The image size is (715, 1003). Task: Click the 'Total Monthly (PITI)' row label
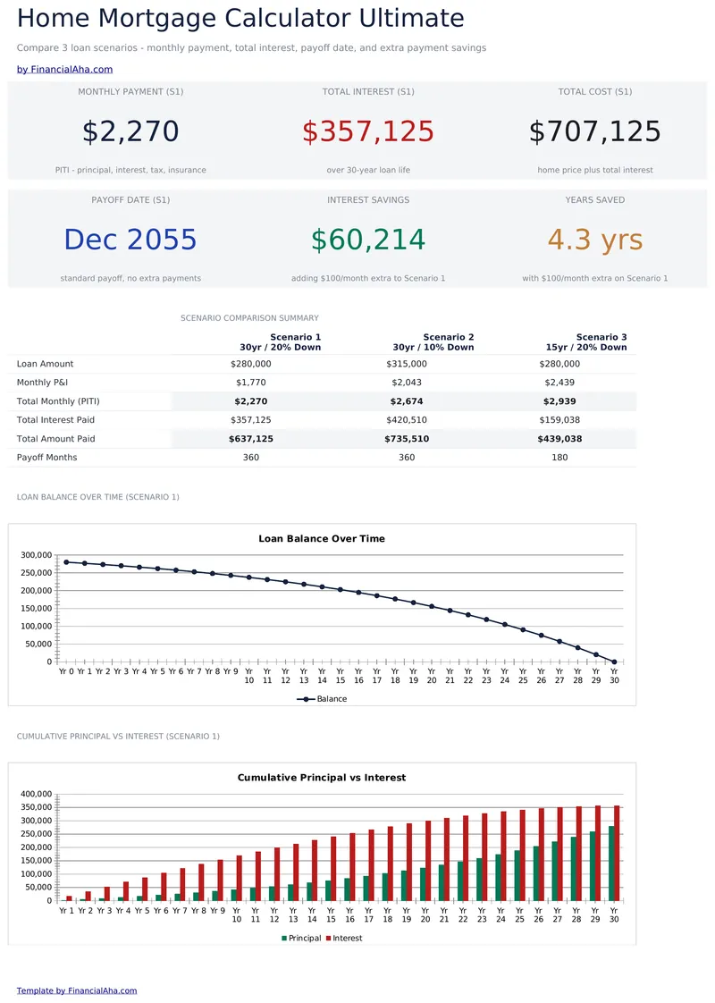pyautogui.click(x=58, y=401)
